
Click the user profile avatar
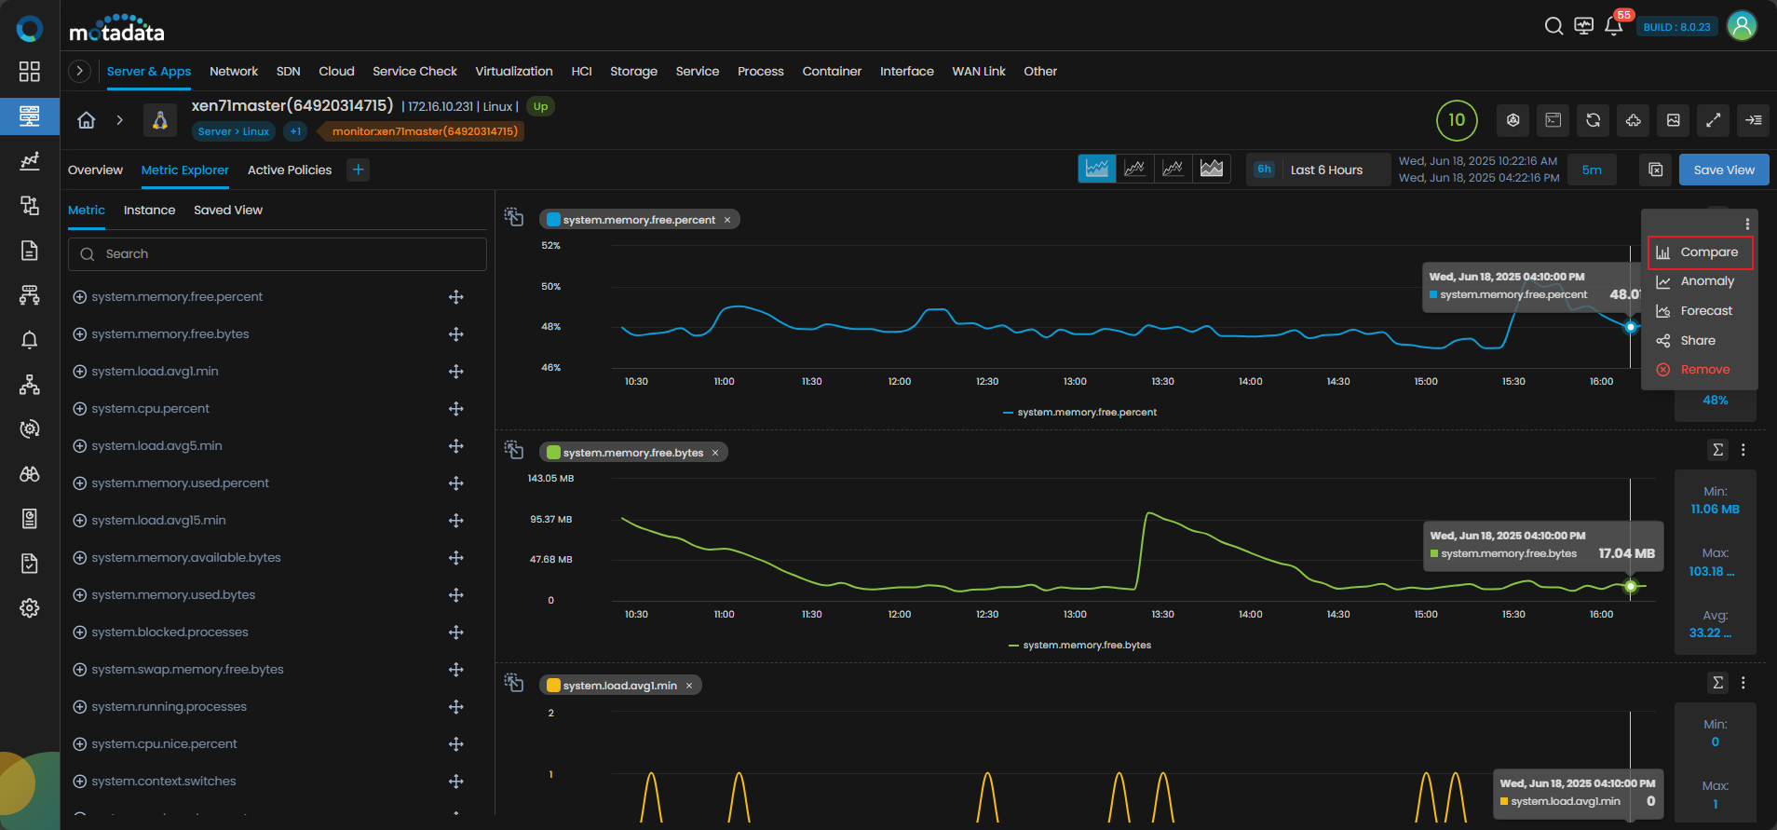tap(1742, 26)
